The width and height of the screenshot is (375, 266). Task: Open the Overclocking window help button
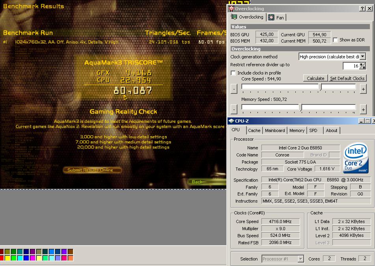[362, 9]
